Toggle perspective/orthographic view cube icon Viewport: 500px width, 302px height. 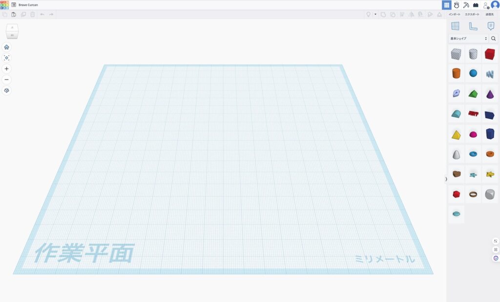[x=6, y=90]
